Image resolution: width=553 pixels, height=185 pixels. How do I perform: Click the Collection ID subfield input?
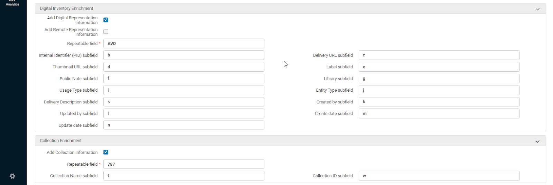(439, 176)
